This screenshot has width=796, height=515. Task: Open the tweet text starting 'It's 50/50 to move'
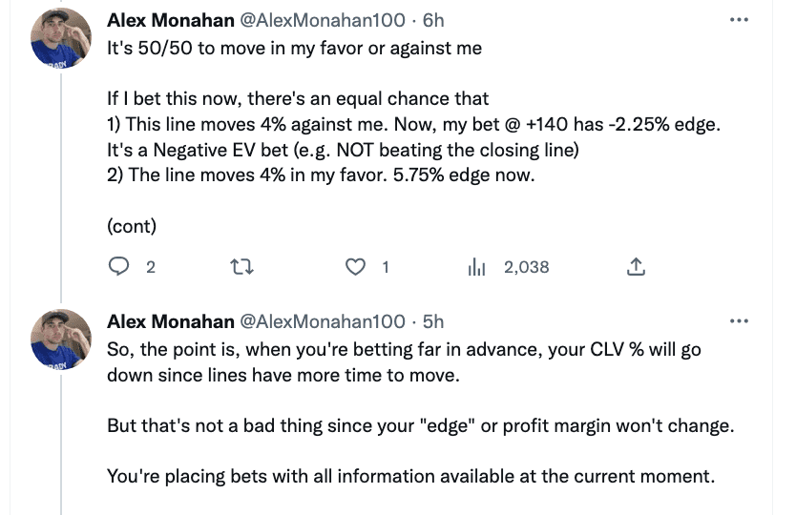[413, 137]
